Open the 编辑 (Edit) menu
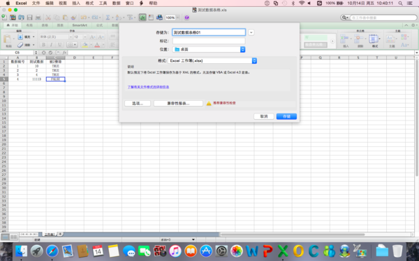Viewport: 419px width, 261px height. (x=50, y=3)
